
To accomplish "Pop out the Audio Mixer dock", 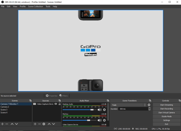I will [108, 101].
